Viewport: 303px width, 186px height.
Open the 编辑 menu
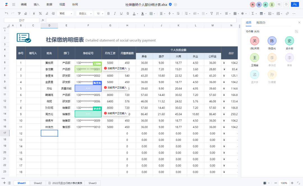pyautogui.click(x=24, y=4)
